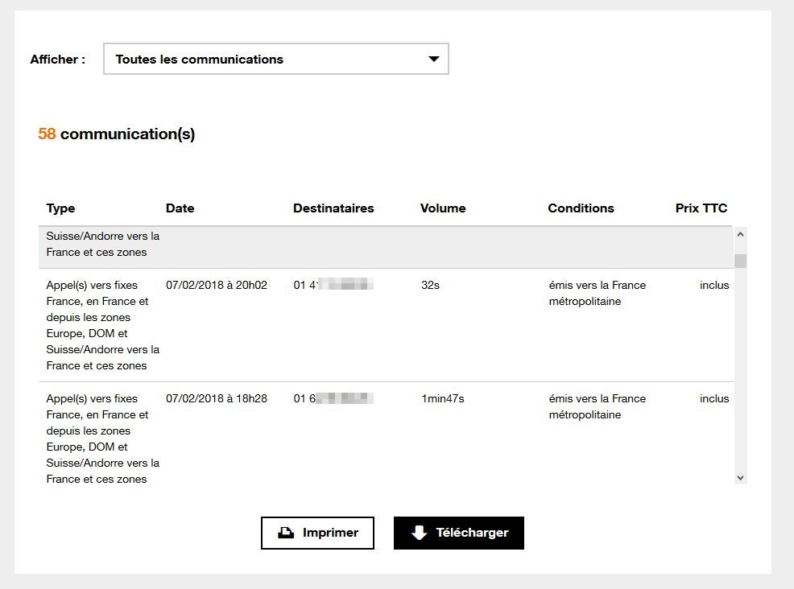Select the Volume column header

(443, 208)
